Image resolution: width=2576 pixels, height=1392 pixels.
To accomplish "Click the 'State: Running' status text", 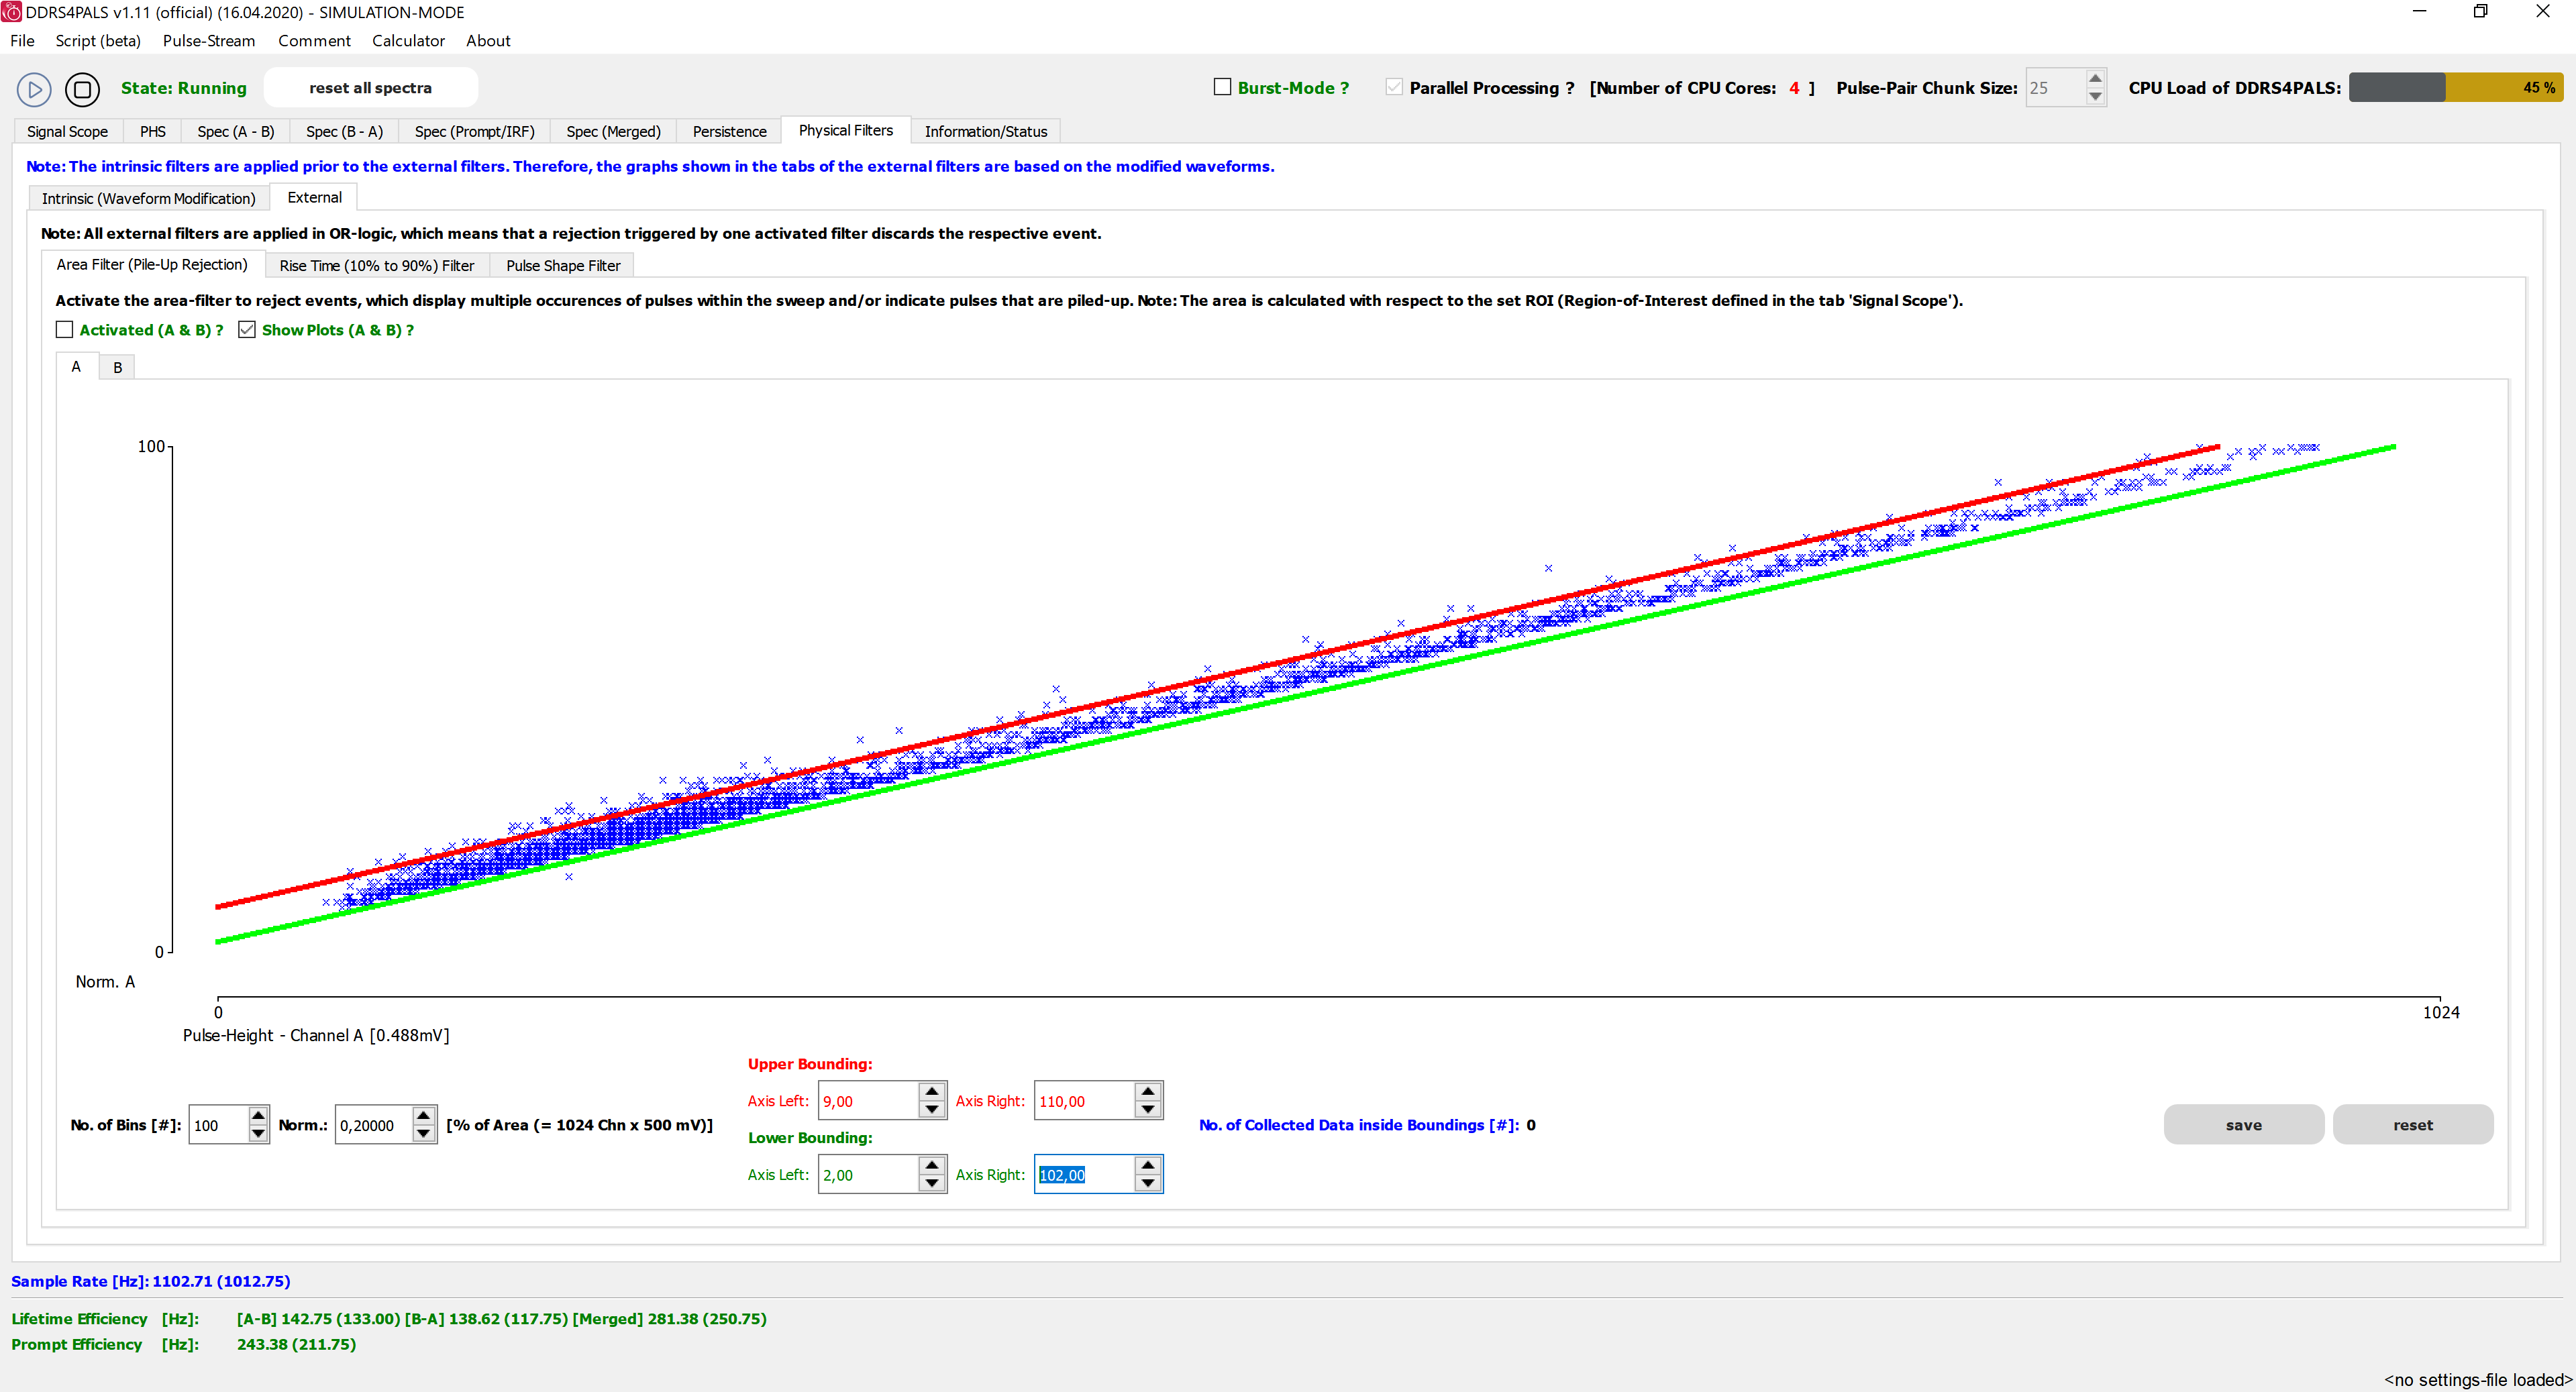I will coord(184,88).
